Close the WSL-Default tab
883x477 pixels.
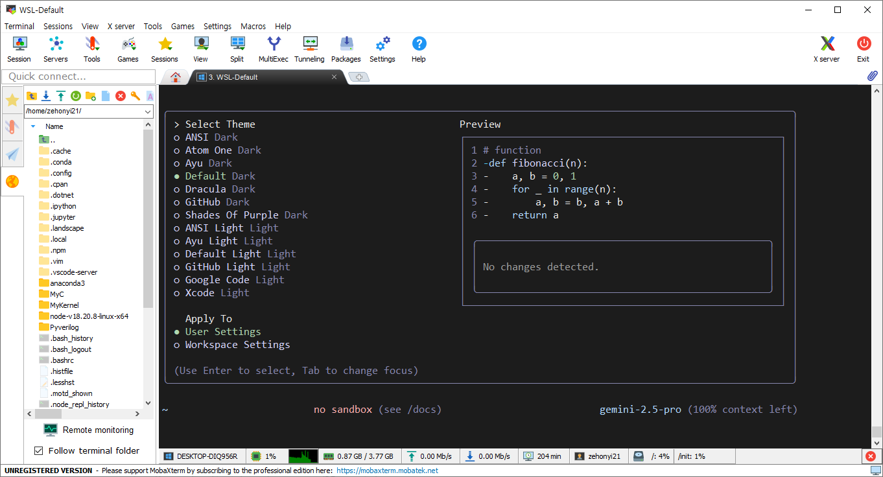point(335,76)
